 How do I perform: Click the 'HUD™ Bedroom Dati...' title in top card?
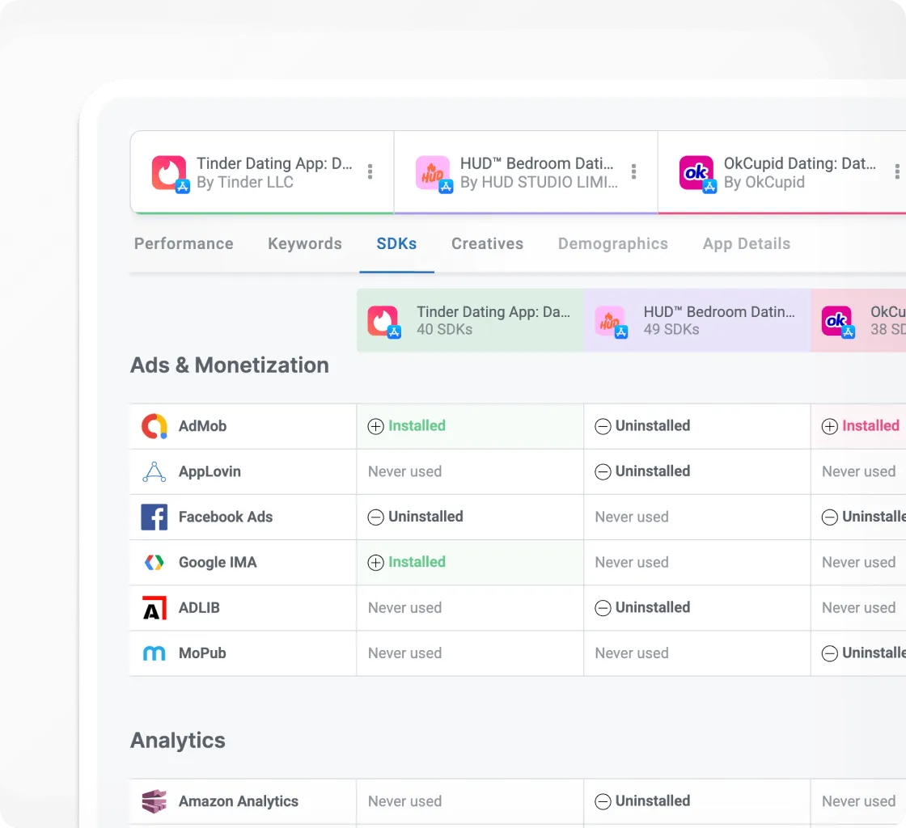point(537,163)
